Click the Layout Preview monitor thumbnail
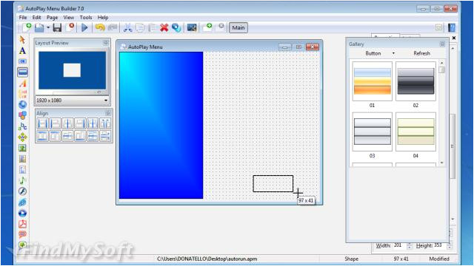This screenshot has width=474, height=266. [x=73, y=70]
